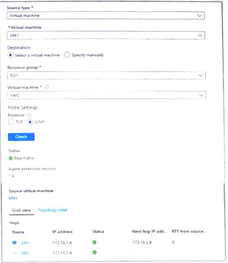The width and height of the screenshot is (228, 263).
Task: Open VM1 link under Source virtual machine
Action: click(13, 198)
